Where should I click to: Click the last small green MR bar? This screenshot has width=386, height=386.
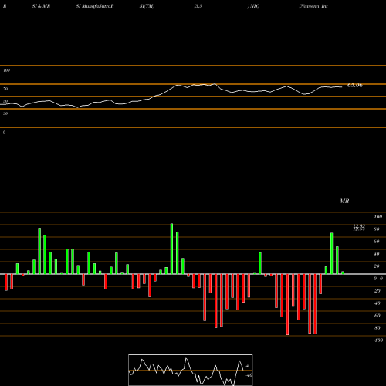pos(343,273)
